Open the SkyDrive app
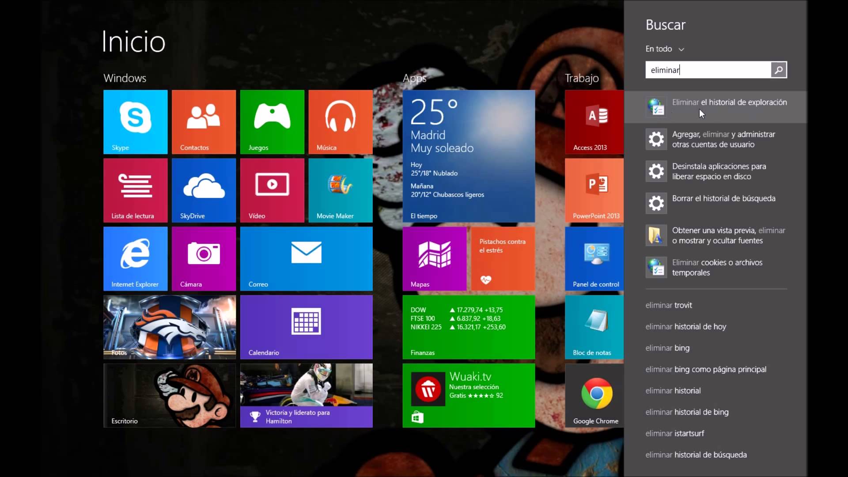The height and width of the screenshot is (477, 848). pos(203,190)
